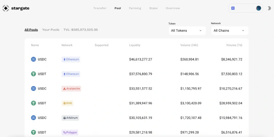This screenshot has height=137, width=274.
Task: Click 7d volume $8,346,921.72
Action: pos(232,59)
